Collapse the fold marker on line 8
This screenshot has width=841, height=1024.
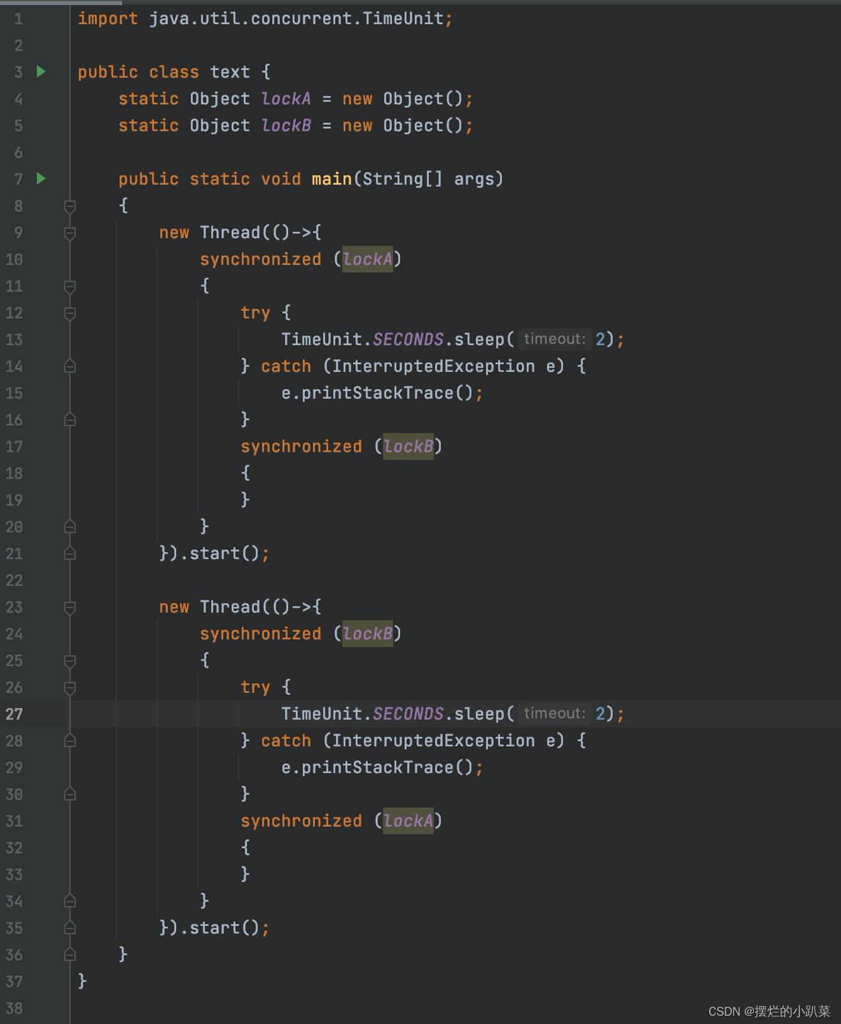pyautogui.click(x=70, y=206)
